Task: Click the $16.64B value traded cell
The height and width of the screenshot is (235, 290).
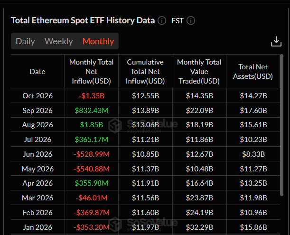Action: tap(199, 183)
